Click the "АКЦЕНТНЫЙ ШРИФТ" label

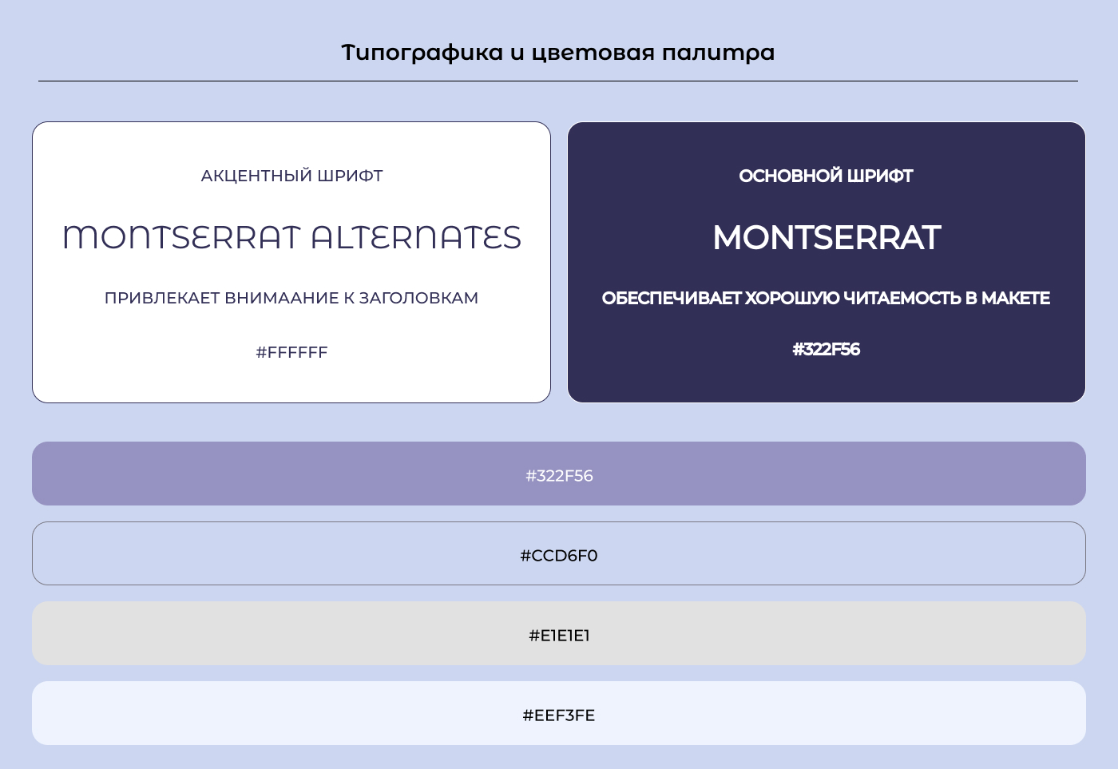pyautogui.click(x=291, y=176)
